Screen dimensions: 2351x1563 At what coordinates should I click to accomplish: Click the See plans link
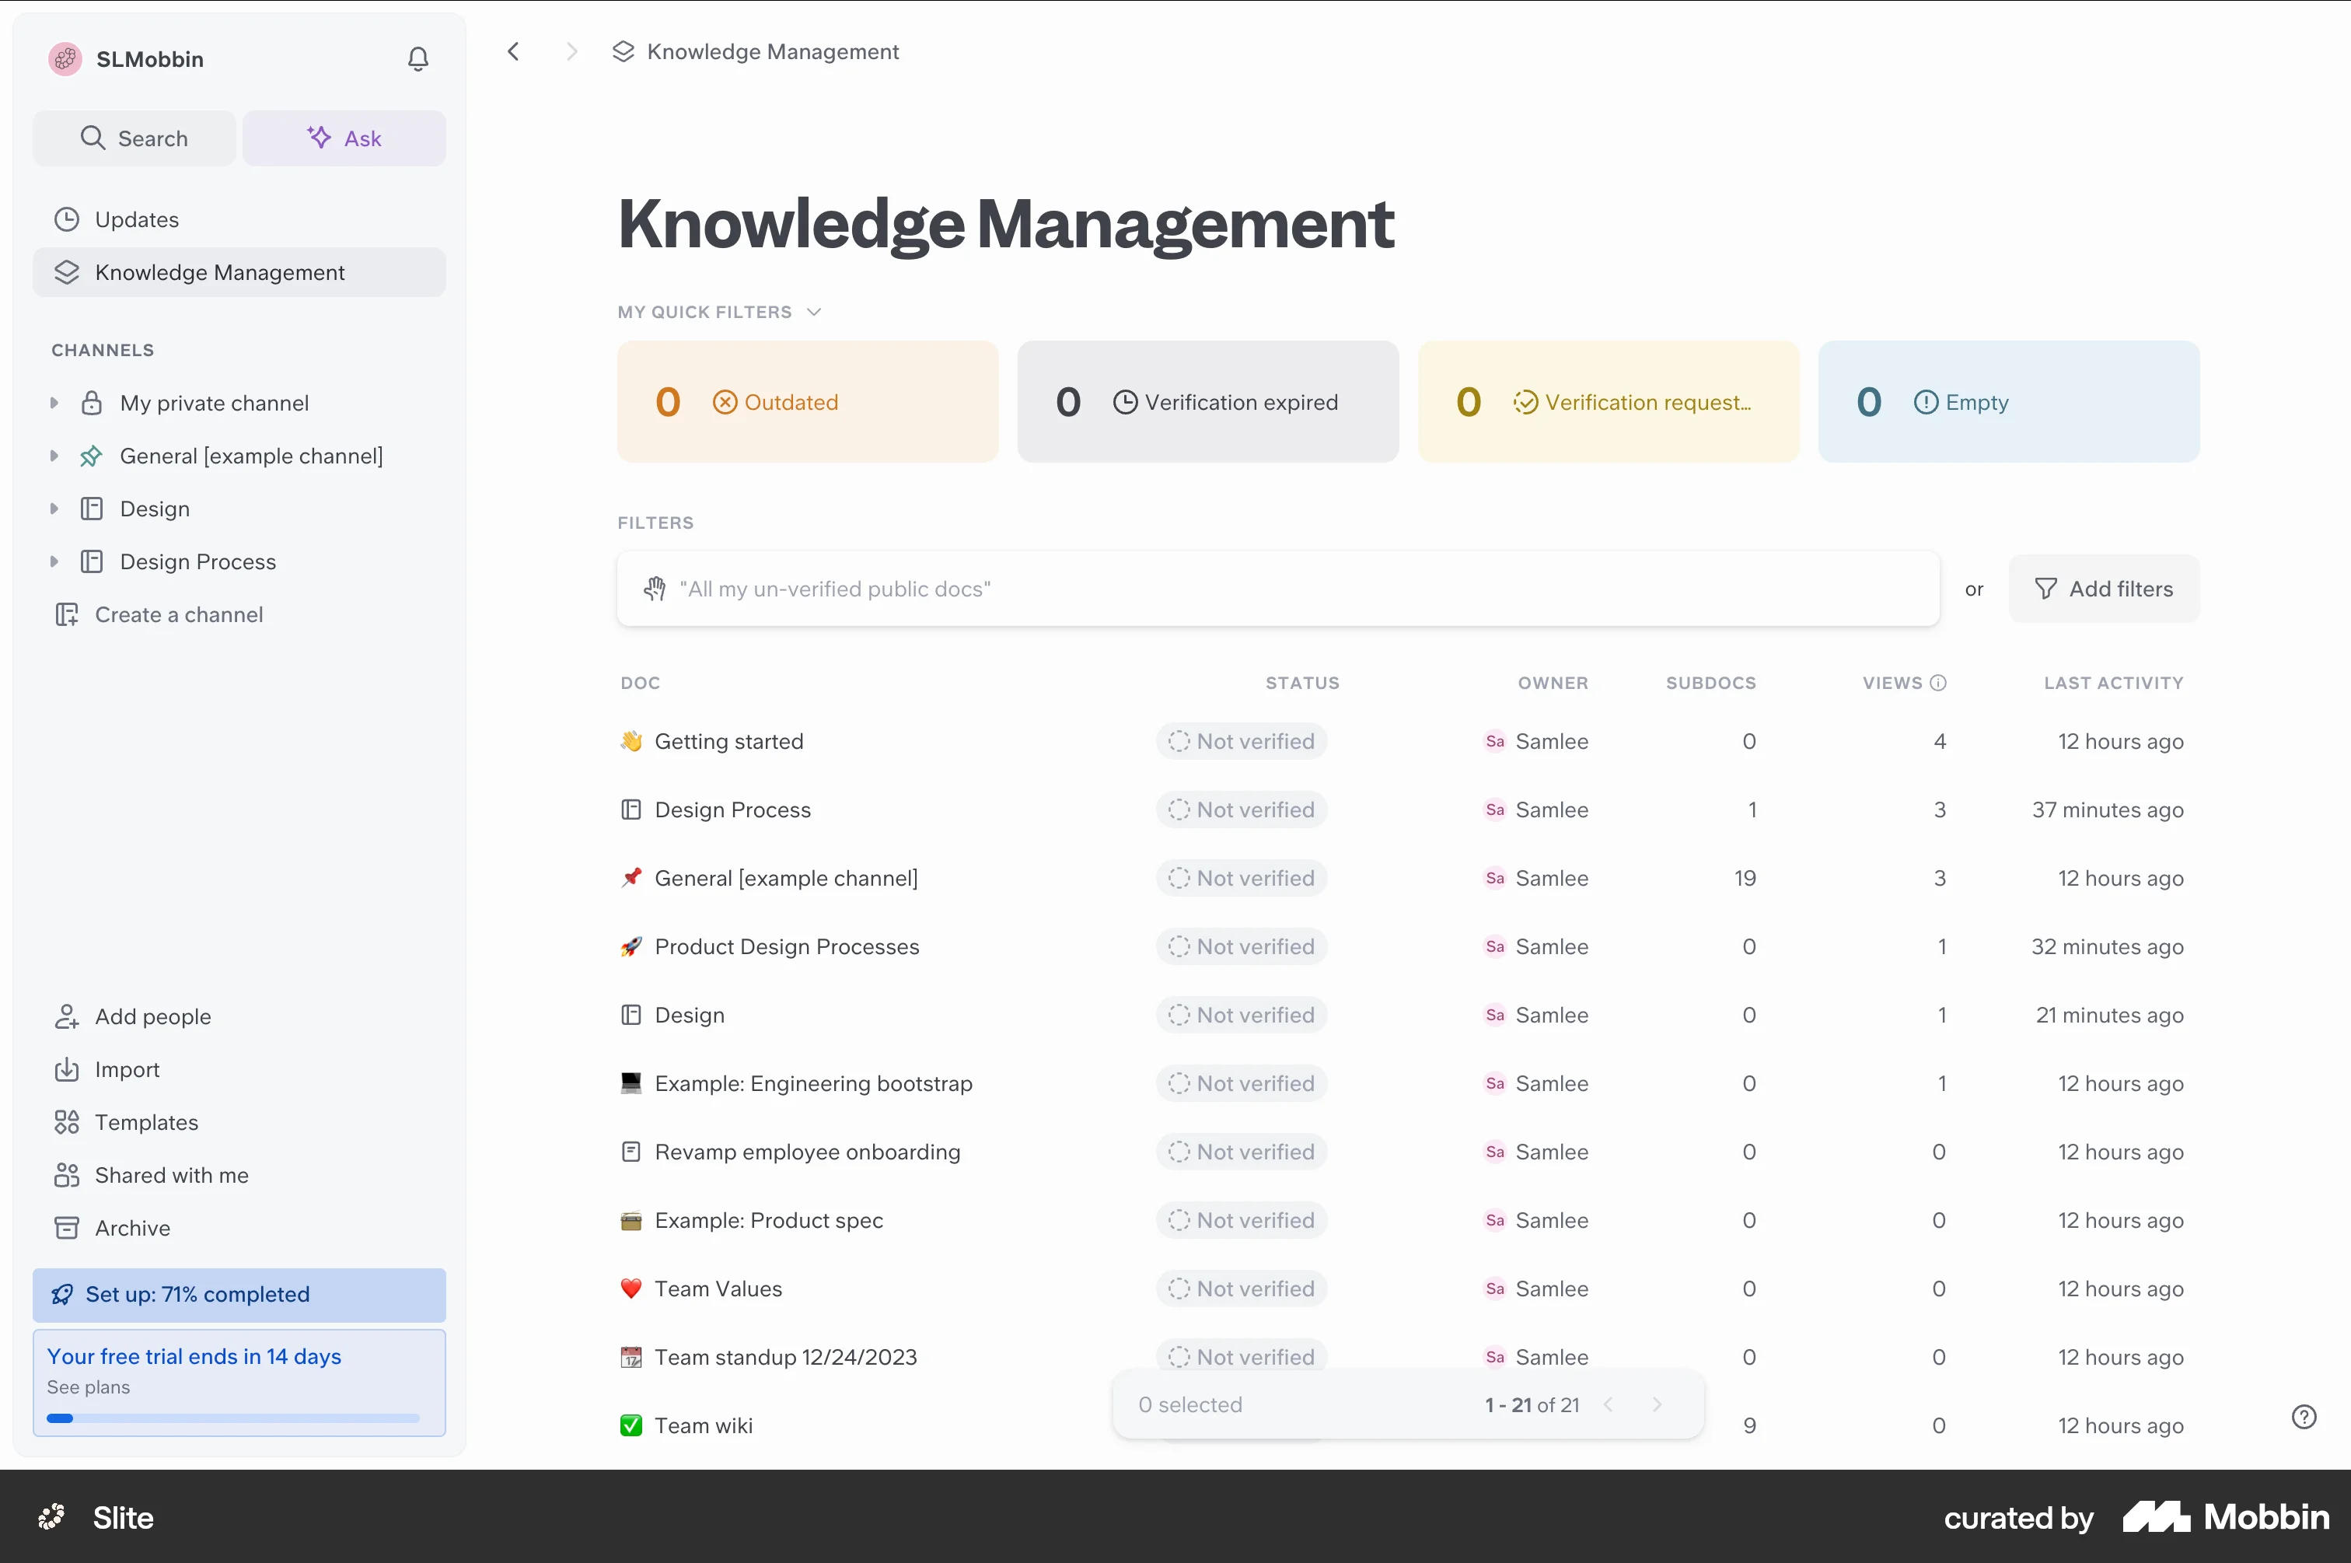click(x=89, y=1387)
